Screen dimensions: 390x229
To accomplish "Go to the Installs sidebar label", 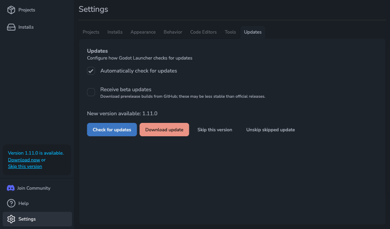I will click(x=26, y=27).
